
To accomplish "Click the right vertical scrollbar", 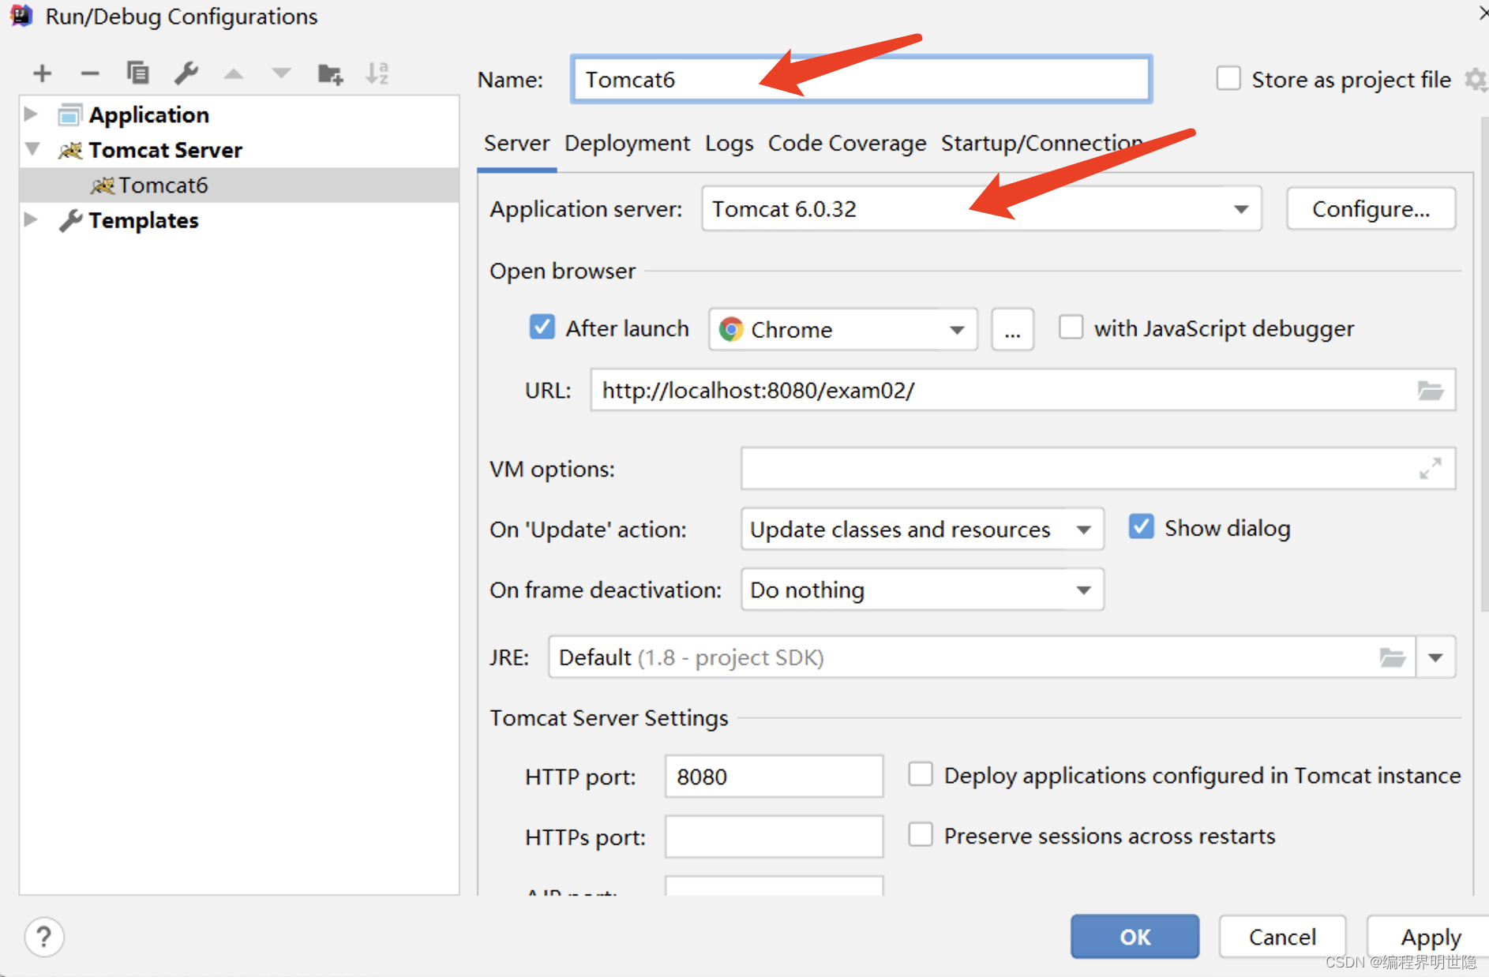I will tap(1483, 363).
